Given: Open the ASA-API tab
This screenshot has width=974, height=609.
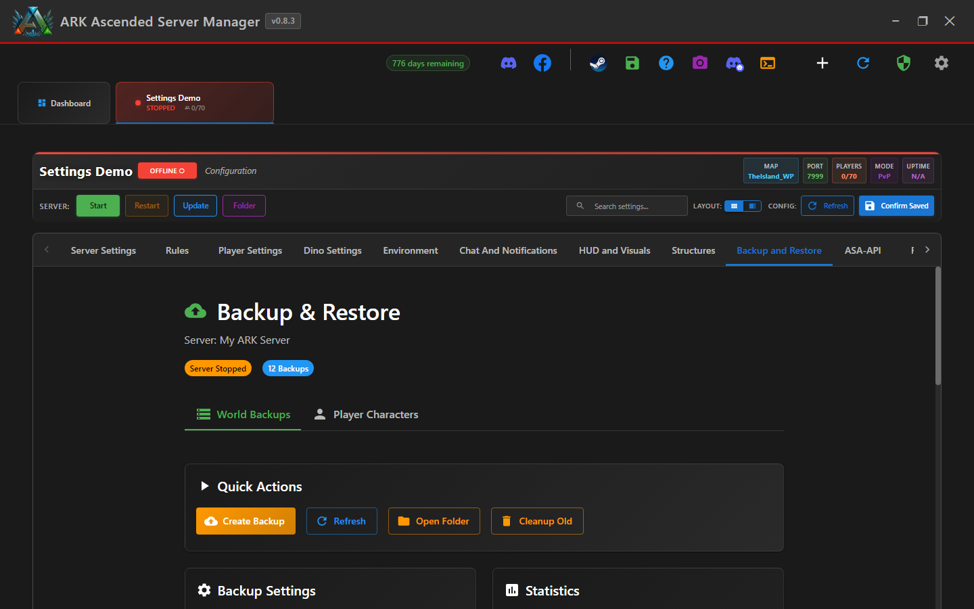Looking at the screenshot, I should (x=863, y=250).
